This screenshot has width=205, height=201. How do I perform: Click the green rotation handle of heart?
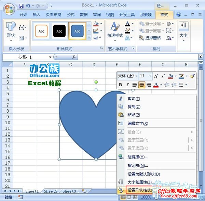(x=96, y=82)
